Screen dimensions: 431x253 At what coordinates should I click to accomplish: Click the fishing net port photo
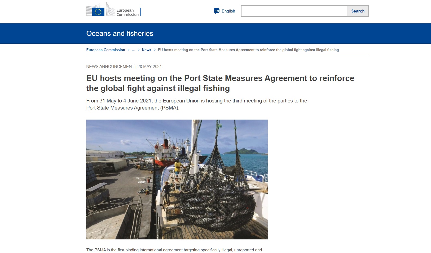pos(177,179)
